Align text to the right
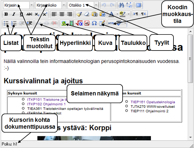Screen dimensions: 194x148 70,14
